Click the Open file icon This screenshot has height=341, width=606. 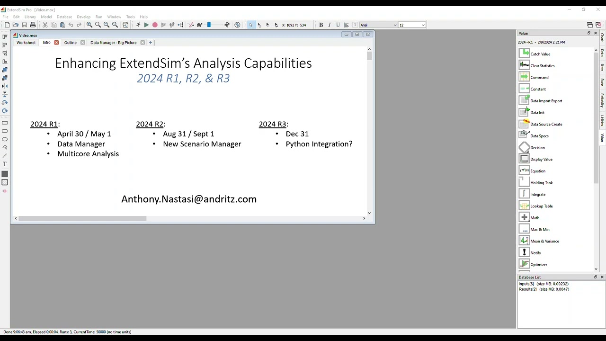coord(16,25)
